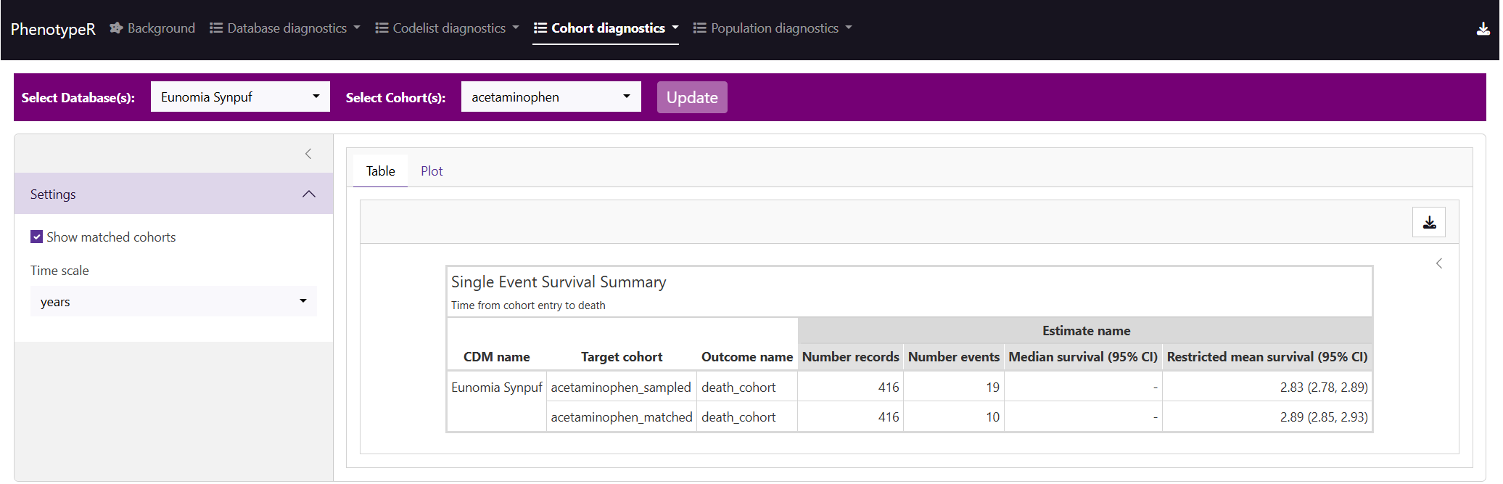
Task: Open the Select Database dropdown
Action: tap(240, 97)
